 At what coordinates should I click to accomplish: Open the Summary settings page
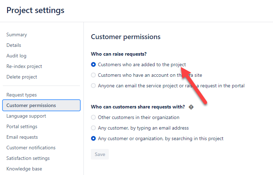pos(17,35)
